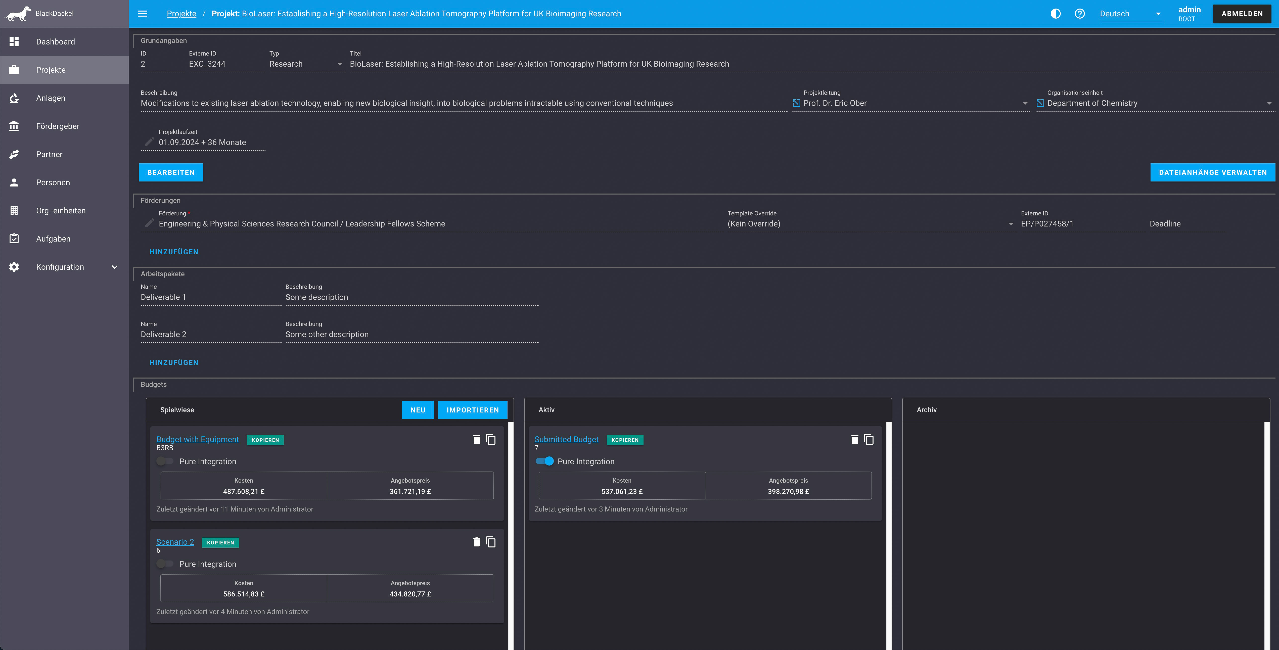1279x650 pixels.
Task: Click DATEIANHÄNGE VERWALTEN button
Action: (1212, 172)
